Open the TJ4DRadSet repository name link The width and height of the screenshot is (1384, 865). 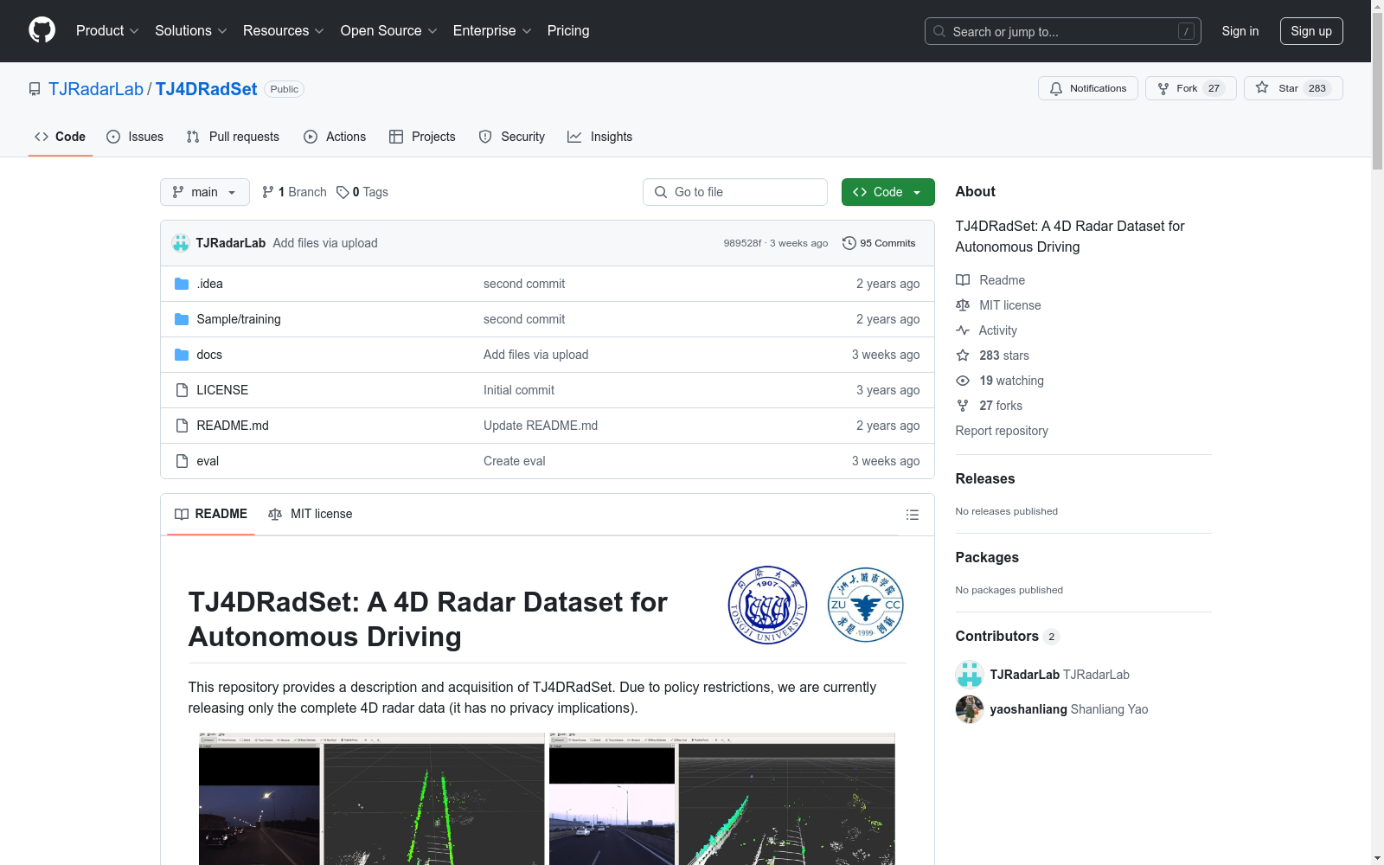(206, 89)
